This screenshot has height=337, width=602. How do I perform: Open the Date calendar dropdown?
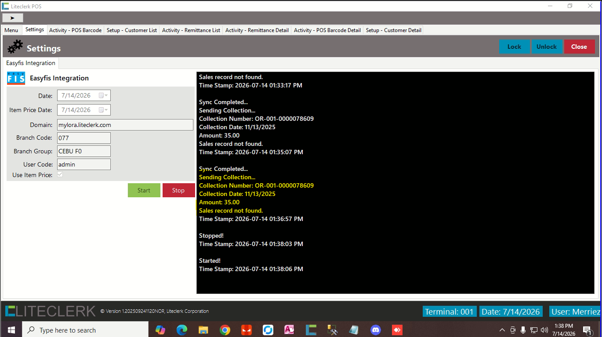point(104,95)
